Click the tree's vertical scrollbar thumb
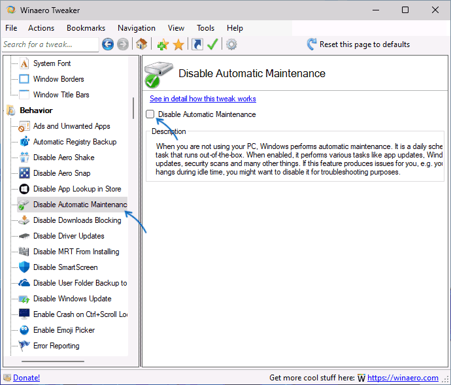Viewport: 451px width, 385px height. (133, 108)
